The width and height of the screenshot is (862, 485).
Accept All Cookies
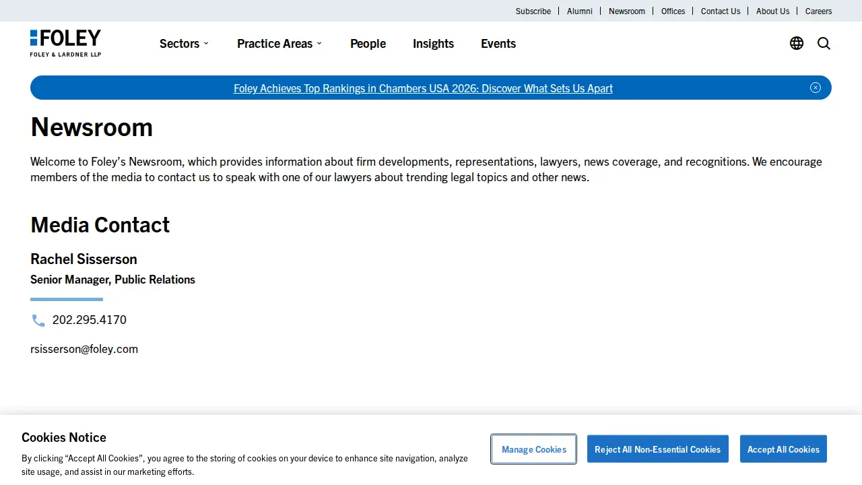[x=783, y=449]
